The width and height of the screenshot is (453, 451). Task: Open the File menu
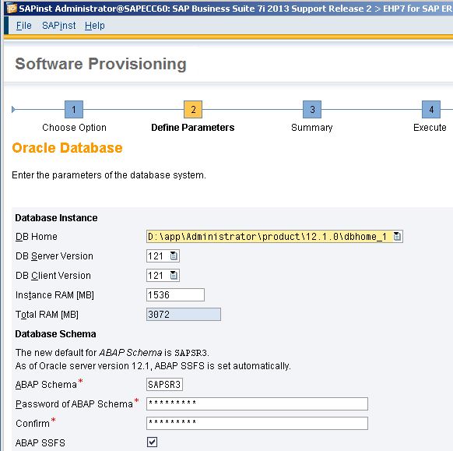(23, 26)
